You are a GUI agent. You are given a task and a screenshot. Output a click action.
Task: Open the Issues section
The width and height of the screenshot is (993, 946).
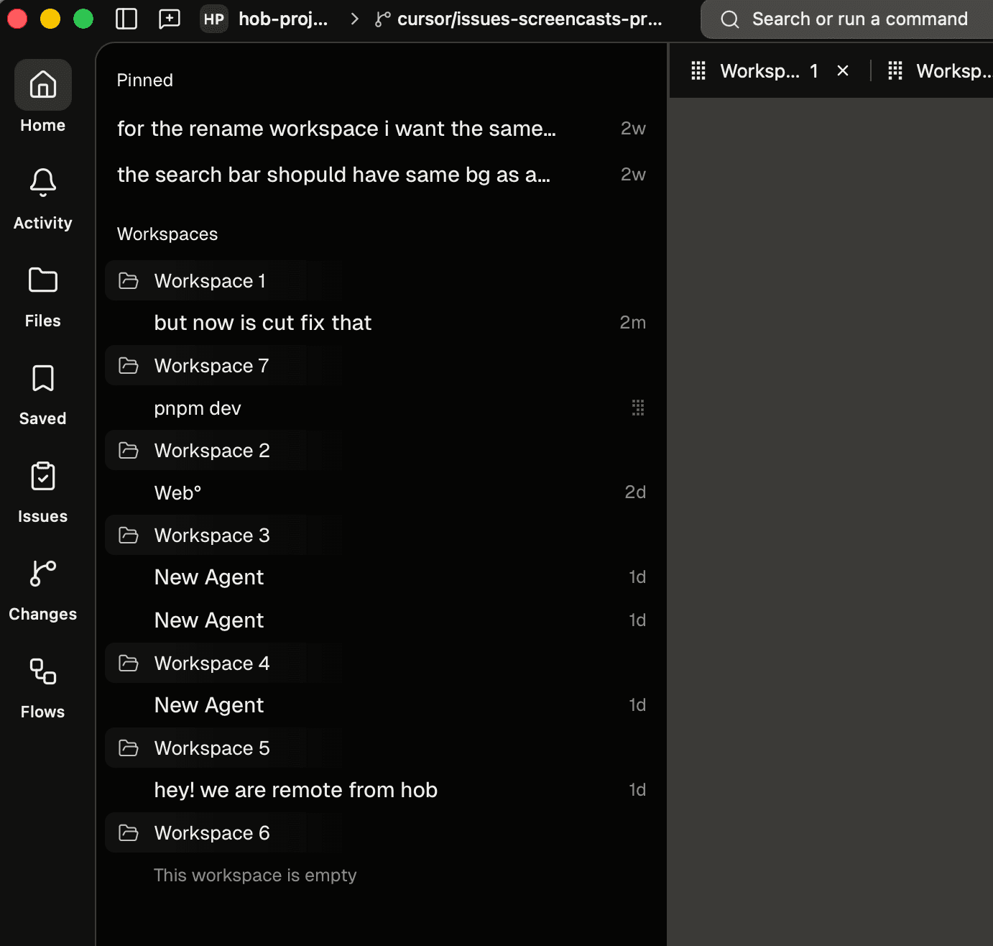tap(42, 492)
